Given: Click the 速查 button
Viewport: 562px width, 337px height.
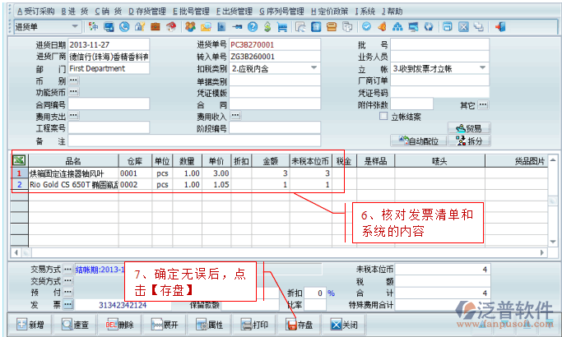Looking at the screenshot, I should tap(75, 325).
